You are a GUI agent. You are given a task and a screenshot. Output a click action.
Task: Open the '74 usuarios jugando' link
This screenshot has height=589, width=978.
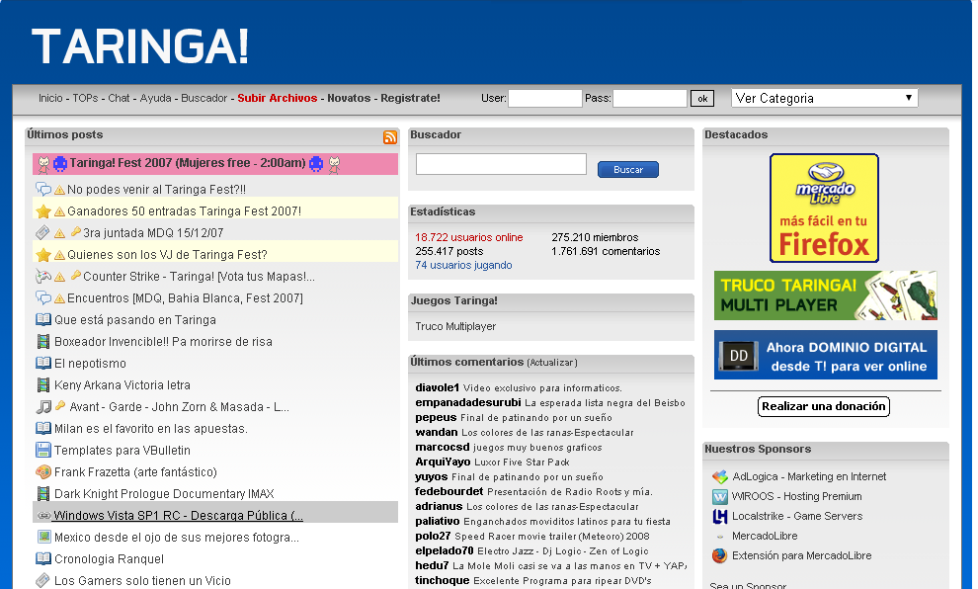point(463,265)
